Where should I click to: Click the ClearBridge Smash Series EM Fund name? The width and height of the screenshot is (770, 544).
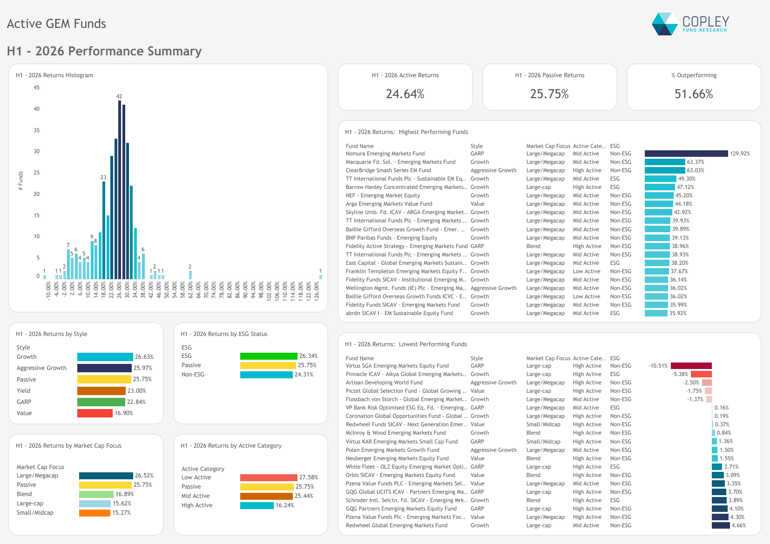coord(388,170)
